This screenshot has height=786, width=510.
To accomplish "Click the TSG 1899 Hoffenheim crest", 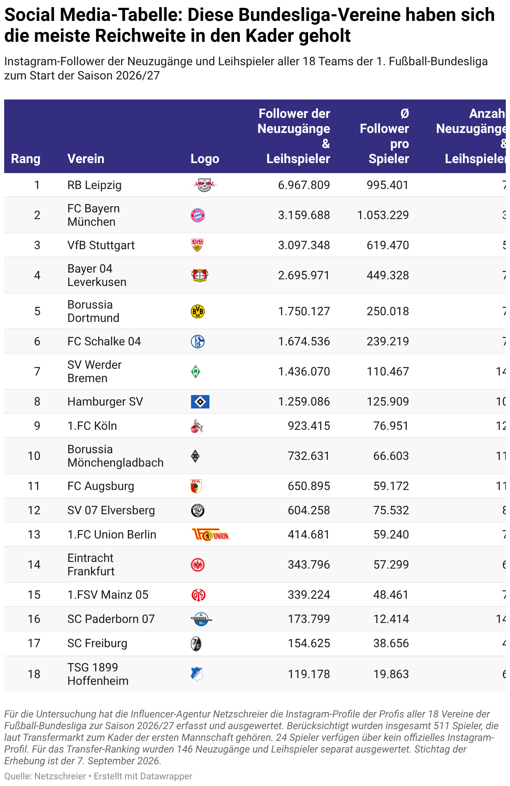I will tap(197, 674).
